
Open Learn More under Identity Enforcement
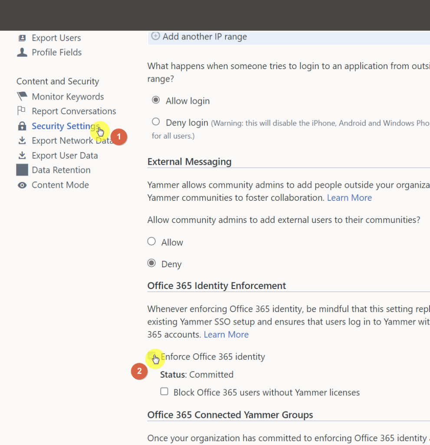226,335
